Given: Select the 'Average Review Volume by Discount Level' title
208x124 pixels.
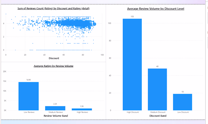Looking at the screenshot, I should pos(156,9).
